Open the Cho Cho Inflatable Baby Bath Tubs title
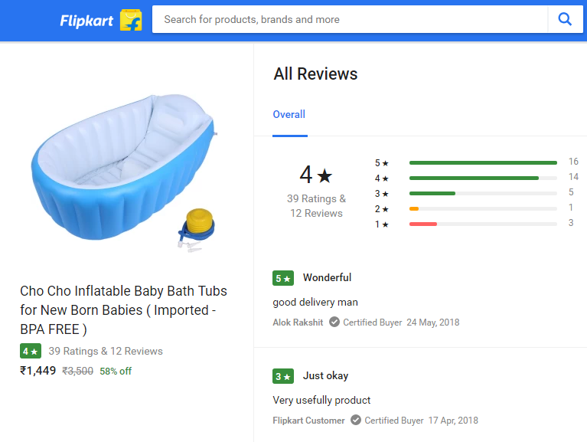The image size is (587, 442). click(123, 310)
